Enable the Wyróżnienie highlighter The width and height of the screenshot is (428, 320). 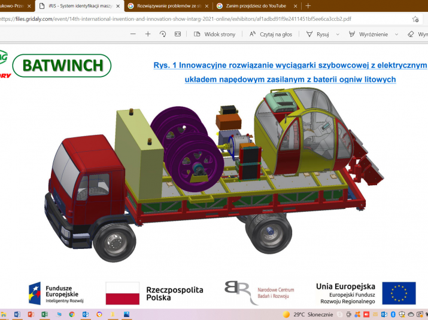[x=368, y=34]
